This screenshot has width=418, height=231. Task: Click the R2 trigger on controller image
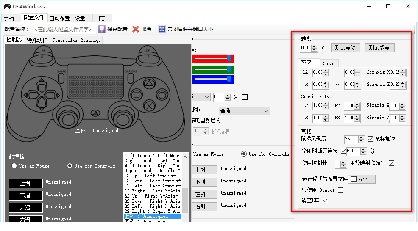click(x=148, y=50)
